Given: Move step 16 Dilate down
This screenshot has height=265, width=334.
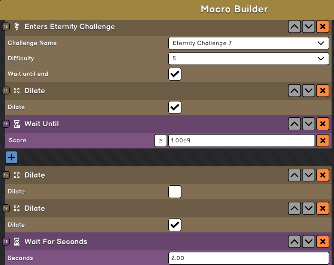Looking at the screenshot, I should pyautogui.click(x=308, y=175).
